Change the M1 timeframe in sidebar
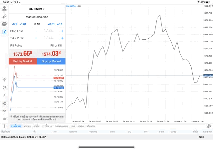 4,119
